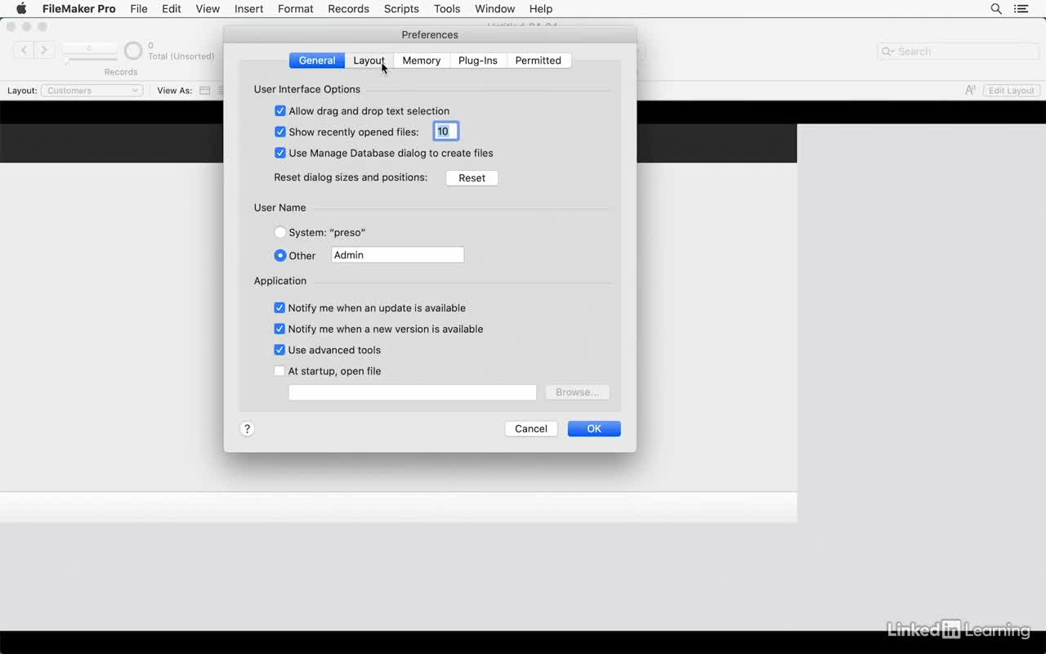Go to next record arrow
This screenshot has width=1046, height=654.
[44, 51]
